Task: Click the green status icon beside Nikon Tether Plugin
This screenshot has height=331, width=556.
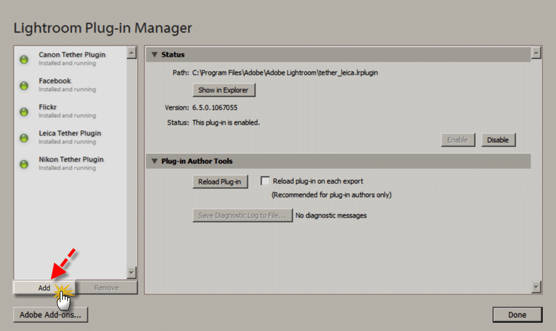Action: point(24,164)
